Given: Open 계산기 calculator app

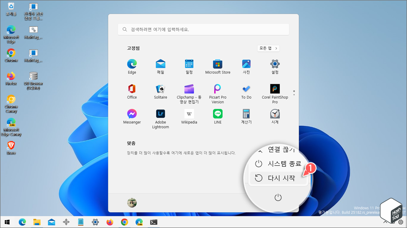Looking at the screenshot, I should [x=246, y=117].
